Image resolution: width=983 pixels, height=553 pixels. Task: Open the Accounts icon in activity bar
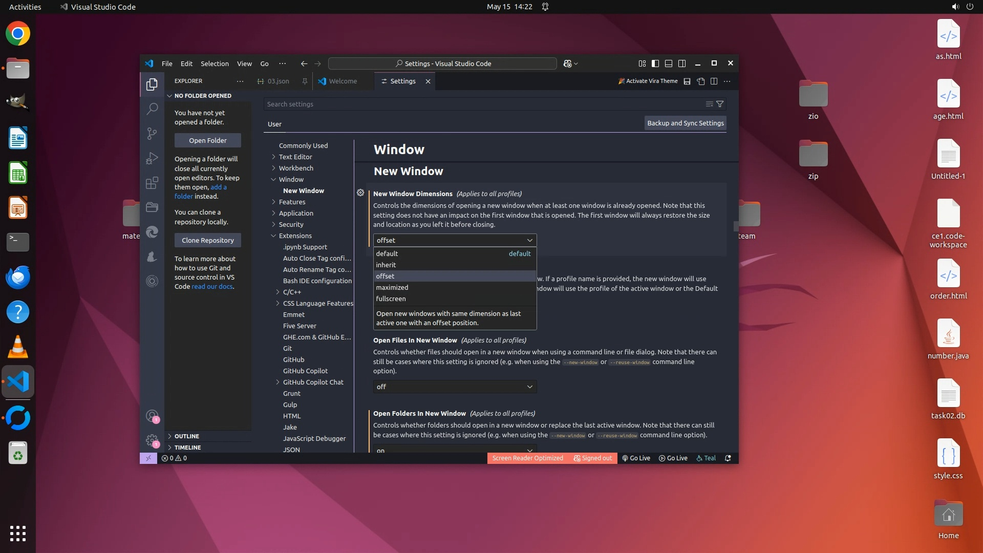152,416
